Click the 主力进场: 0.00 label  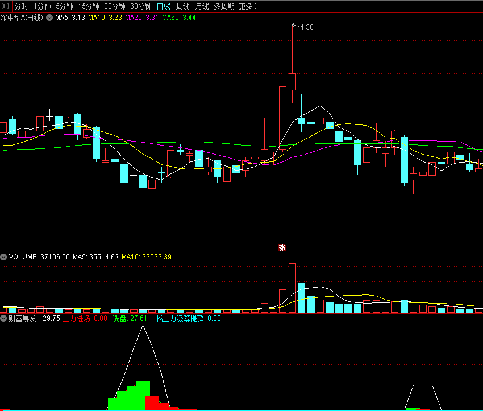(85, 318)
